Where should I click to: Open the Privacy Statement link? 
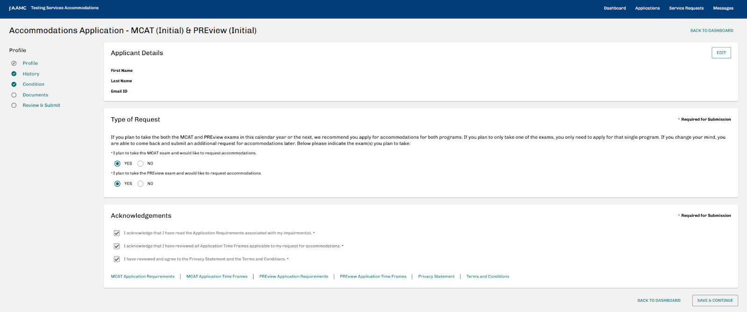(x=436, y=277)
